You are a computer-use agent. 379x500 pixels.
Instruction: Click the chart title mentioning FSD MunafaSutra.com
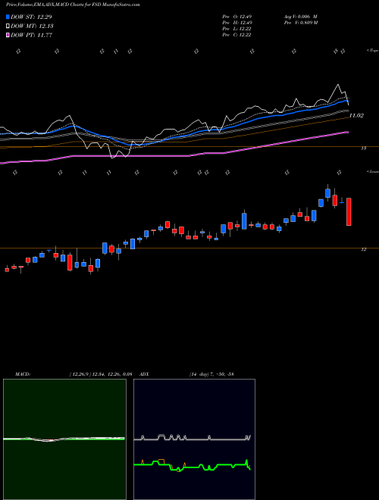[x=73, y=5]
